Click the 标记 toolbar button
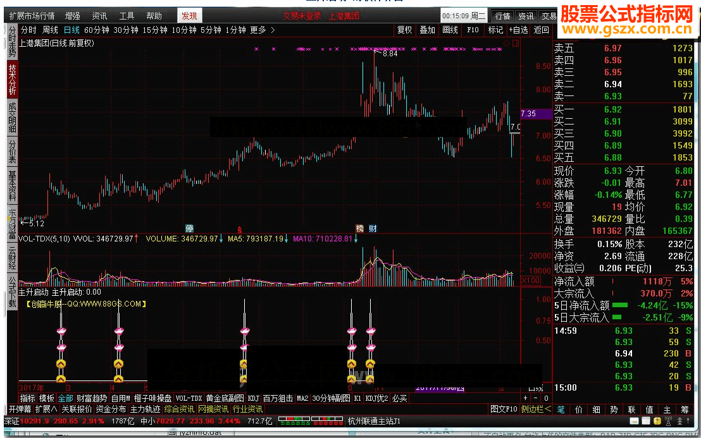The image size is (701, 438). 495,30
